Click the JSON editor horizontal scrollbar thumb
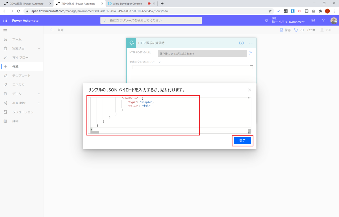339x217 pixels. point(95,132)
